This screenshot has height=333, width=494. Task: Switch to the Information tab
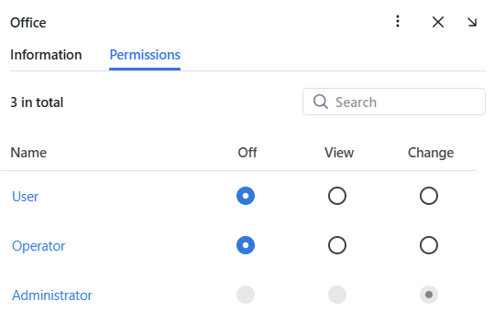[x=46, y=55]
